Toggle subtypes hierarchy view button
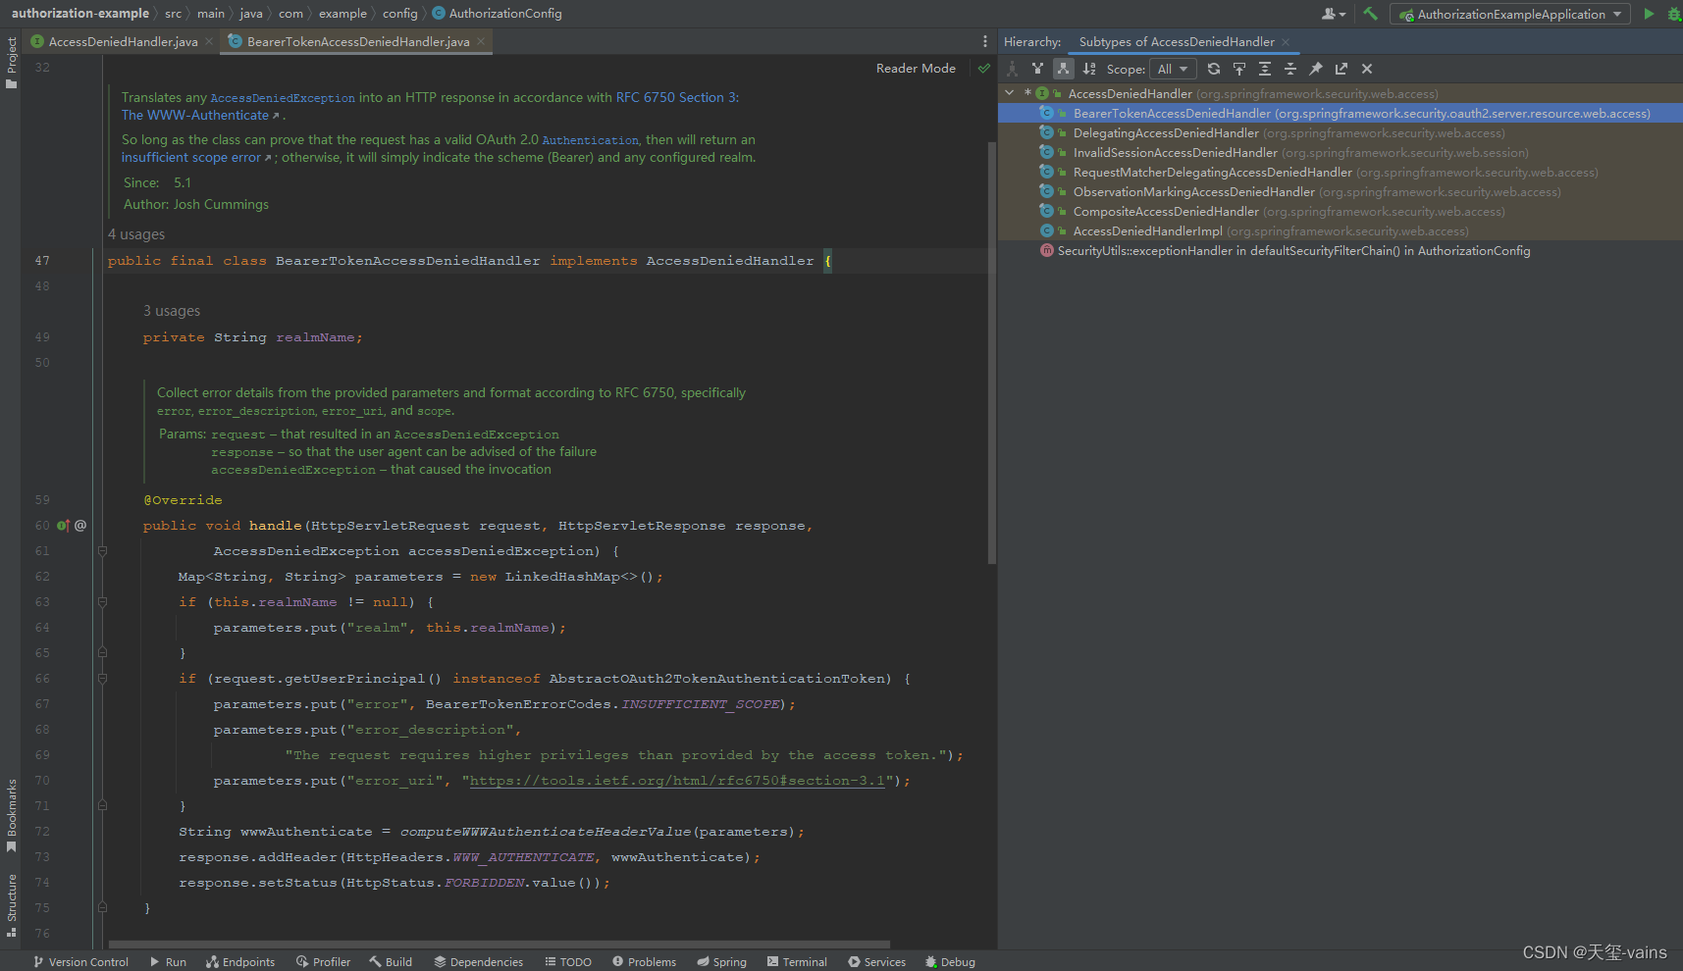 click(x=1063, y=69)
